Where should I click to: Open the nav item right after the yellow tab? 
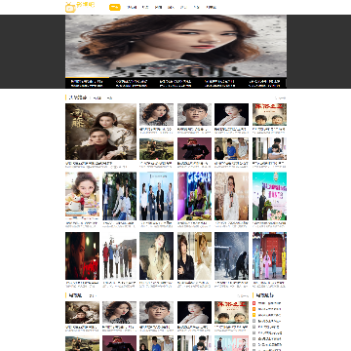pos(132,7)
